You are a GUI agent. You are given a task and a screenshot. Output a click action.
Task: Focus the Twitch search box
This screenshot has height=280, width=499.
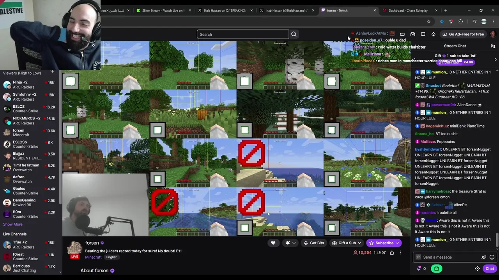pos(243,34)
